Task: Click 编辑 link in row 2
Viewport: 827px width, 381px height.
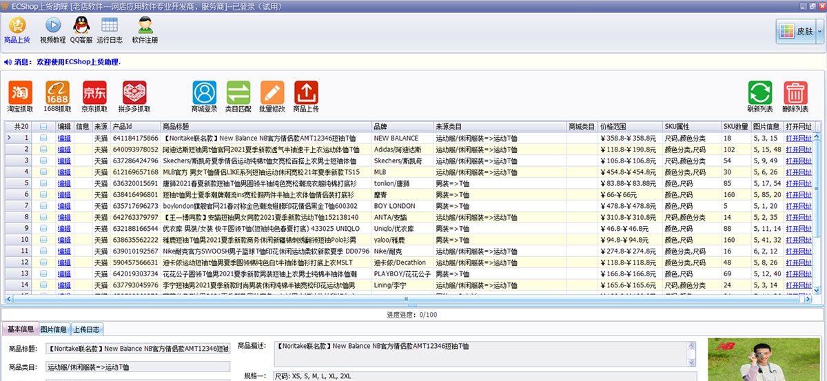Action: click(64, 150)
